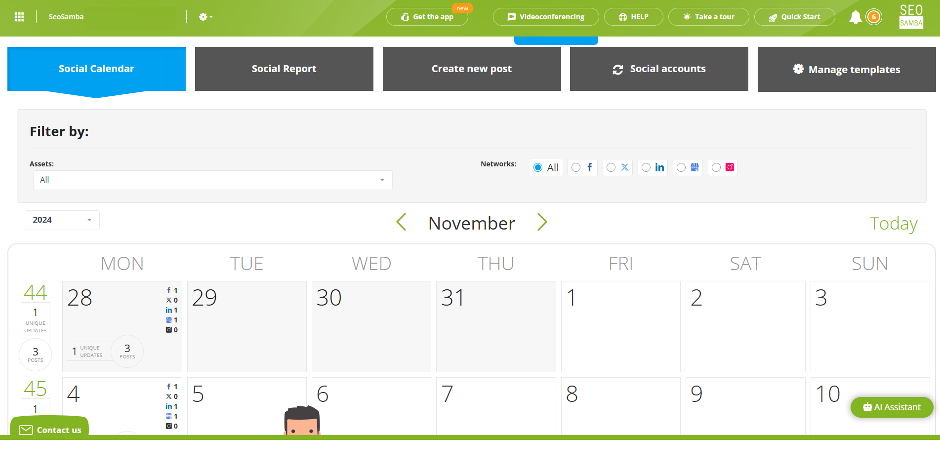Click the notification bell icon
Image resolution: width=940 pixels, height=471 pixels.
point(855,16)
